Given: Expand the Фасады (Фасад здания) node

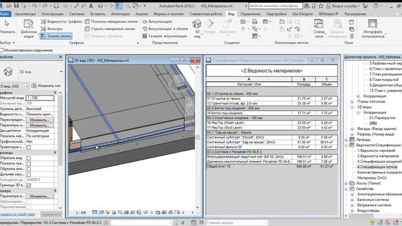Looking at the screenshot, I should (x=352, y=129).
